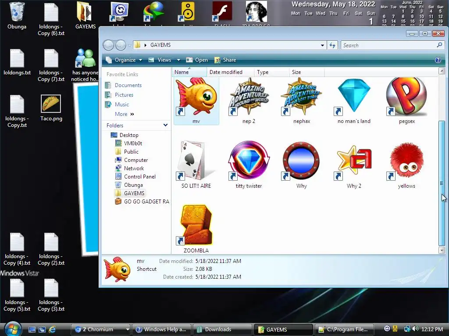The height and width of the screenshot is (336, 449).
Task: Expand the recent pages dropdown arrow
Action: point(130,45)
